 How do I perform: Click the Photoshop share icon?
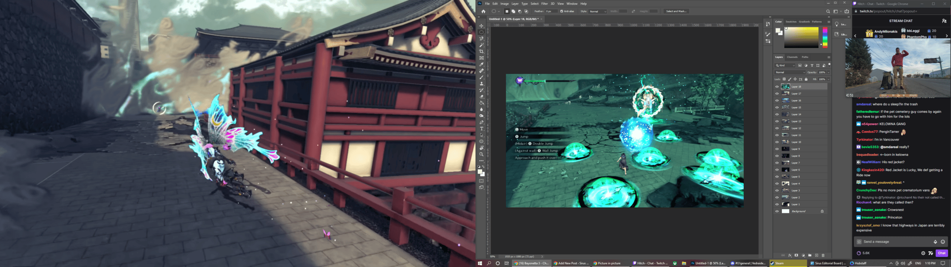click(847, 11)
